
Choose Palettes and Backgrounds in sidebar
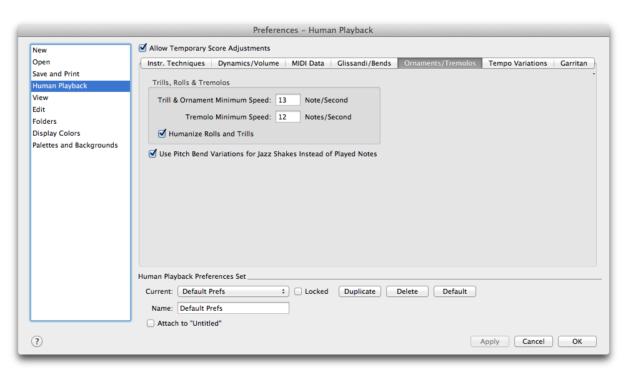tap(75, 145)
